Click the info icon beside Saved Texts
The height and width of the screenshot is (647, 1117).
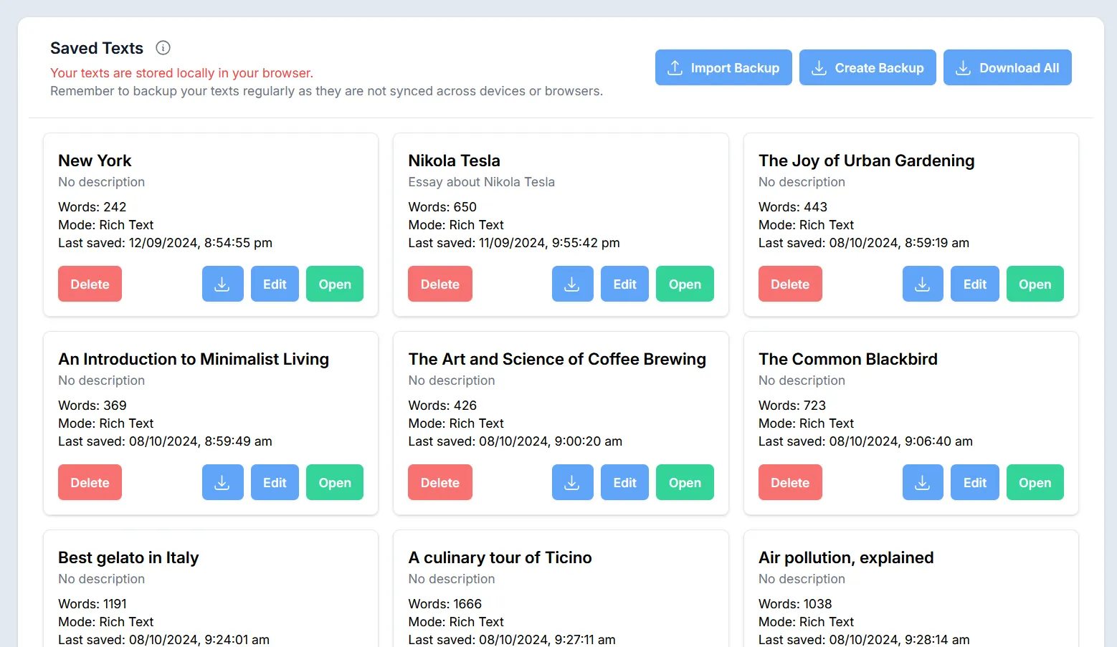tap(163, 48)
